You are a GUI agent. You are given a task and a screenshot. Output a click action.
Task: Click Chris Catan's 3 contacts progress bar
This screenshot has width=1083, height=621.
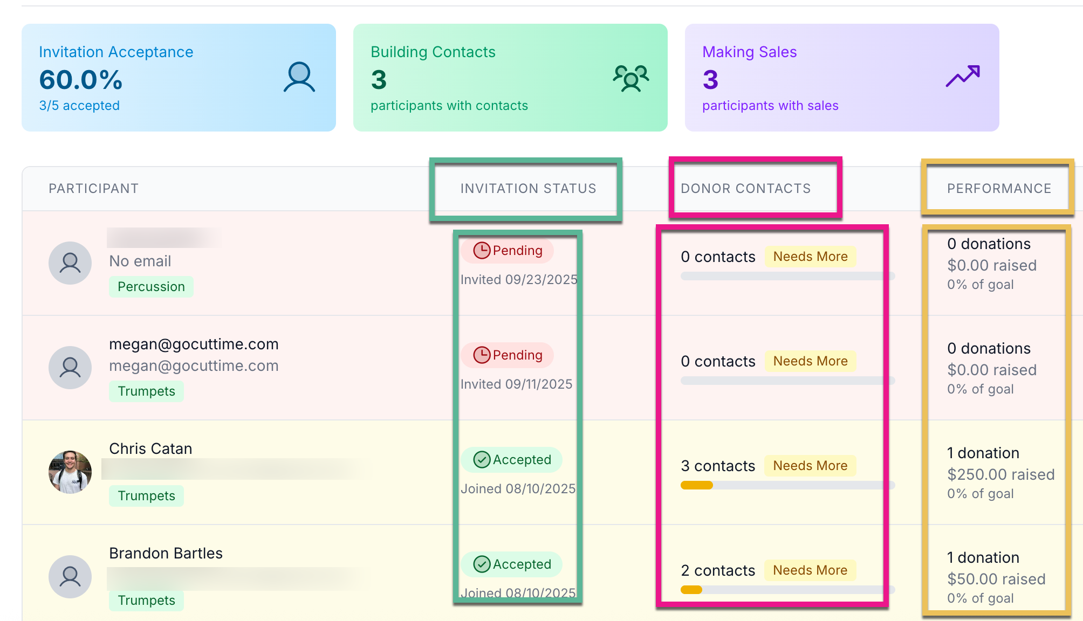coord(787,485)
